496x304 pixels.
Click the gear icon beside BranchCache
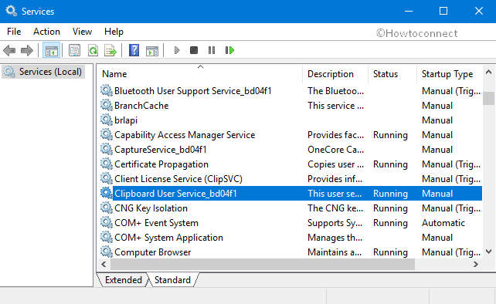[x=107, y=105]
